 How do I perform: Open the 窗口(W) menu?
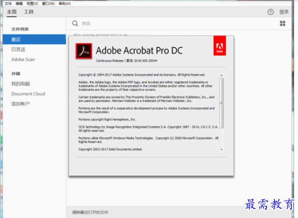48,3
